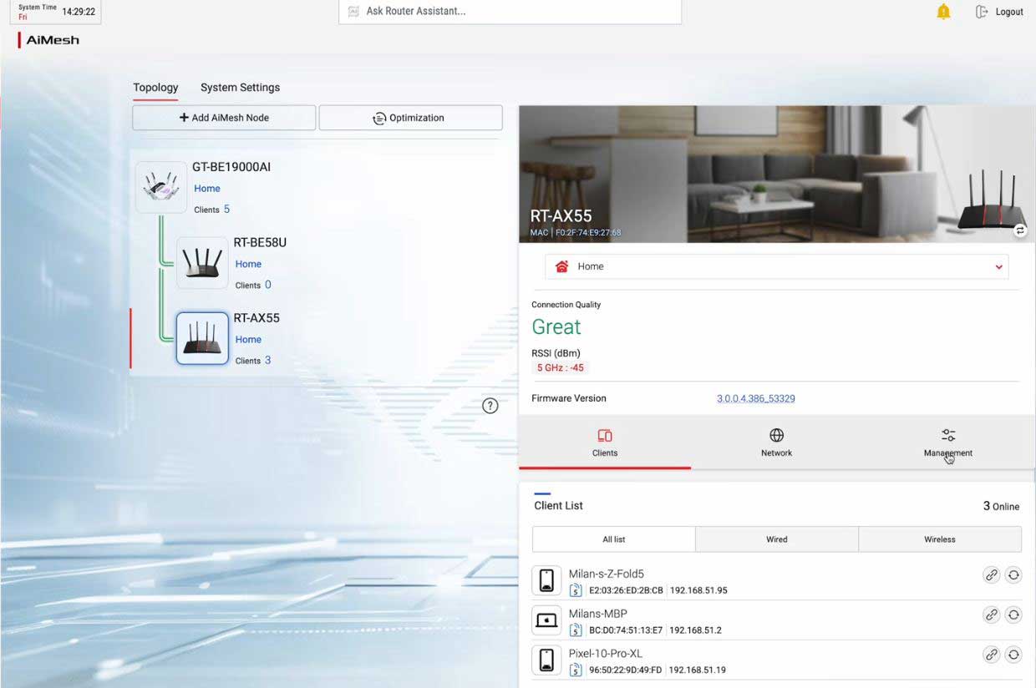The height and width of the screenshot is (688, 1036).
Task: Click the RT-AX55 living room banner image
Action: tap(777, 174)
